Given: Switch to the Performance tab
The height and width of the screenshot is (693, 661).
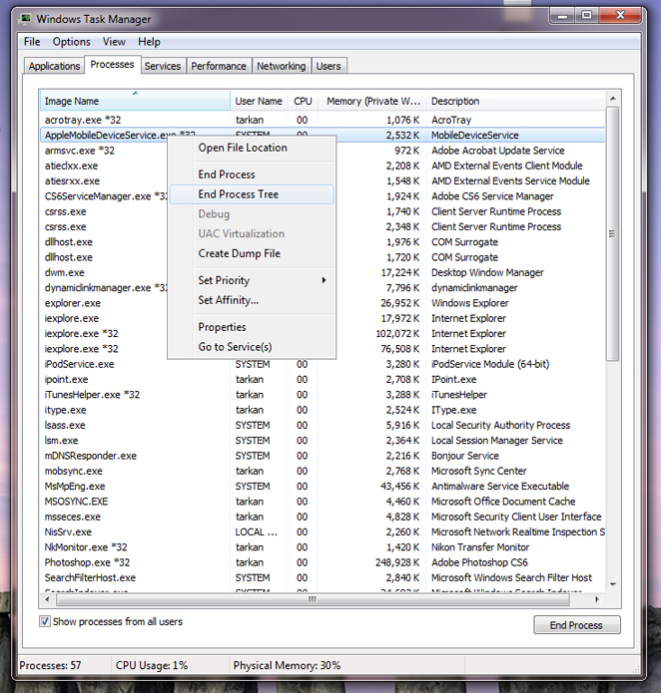Looking at the screenshot, I should click(219, 66).
